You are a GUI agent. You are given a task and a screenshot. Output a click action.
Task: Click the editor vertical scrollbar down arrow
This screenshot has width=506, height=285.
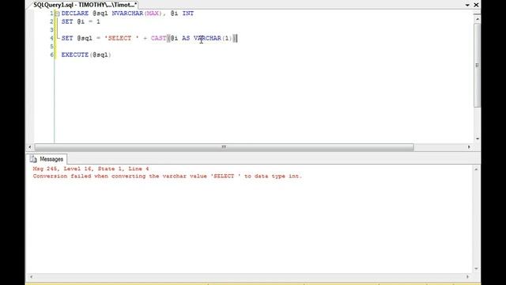478,139
